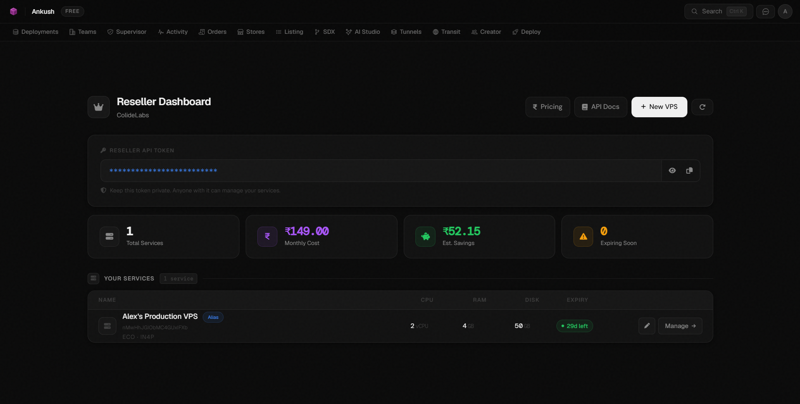Open the SDX tab

[x=325, y=32]
